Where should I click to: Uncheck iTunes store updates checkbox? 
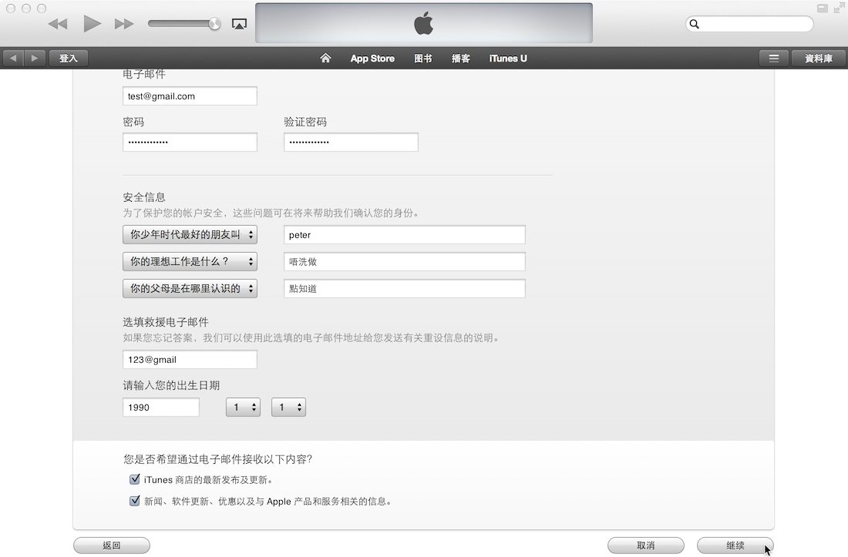(x=135, y=480)
